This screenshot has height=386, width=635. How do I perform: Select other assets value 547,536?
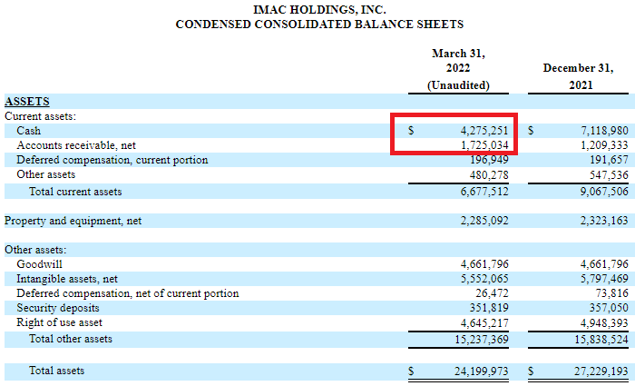(609, 175)
